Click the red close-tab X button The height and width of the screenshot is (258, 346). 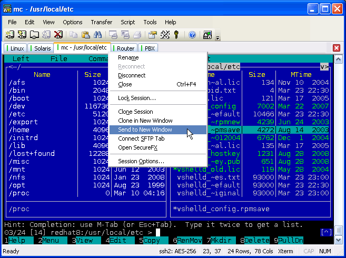[337, 48]
